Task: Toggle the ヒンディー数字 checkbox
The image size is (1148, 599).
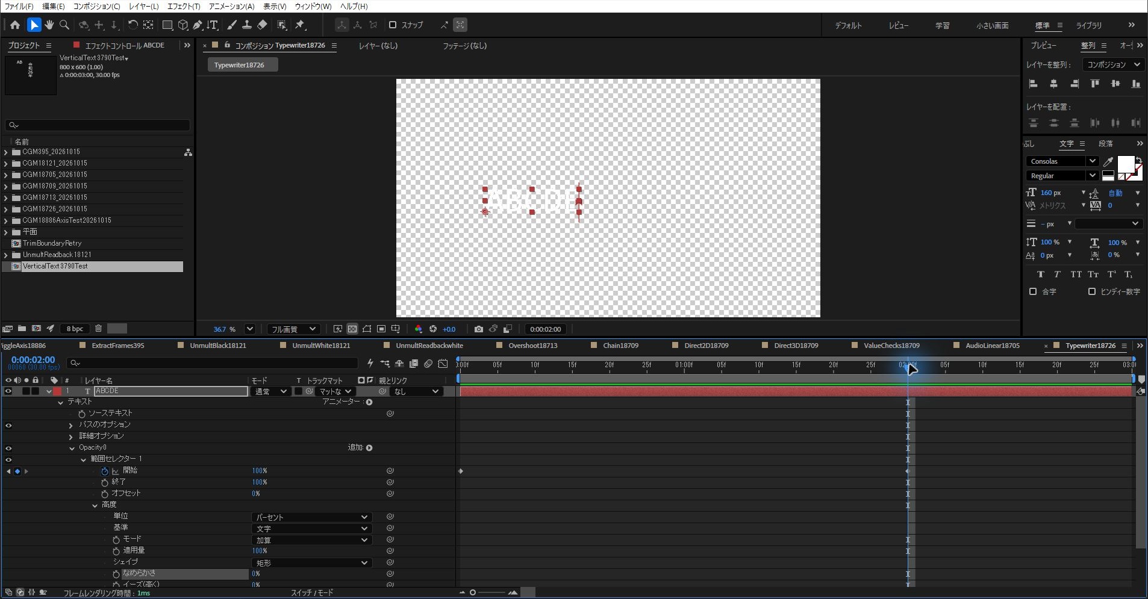Action: click(x=1092, y=291)
